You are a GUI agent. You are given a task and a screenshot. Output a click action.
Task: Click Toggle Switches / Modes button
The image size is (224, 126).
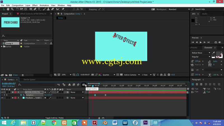coord(54,118)
